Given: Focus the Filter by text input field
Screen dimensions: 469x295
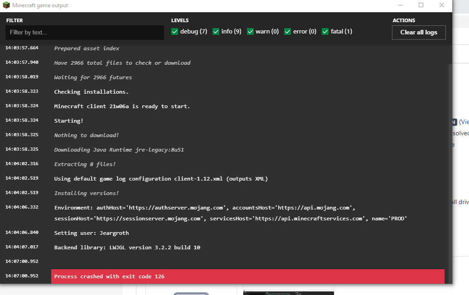Looking at the screenshot, I should [x=85, y=32].
